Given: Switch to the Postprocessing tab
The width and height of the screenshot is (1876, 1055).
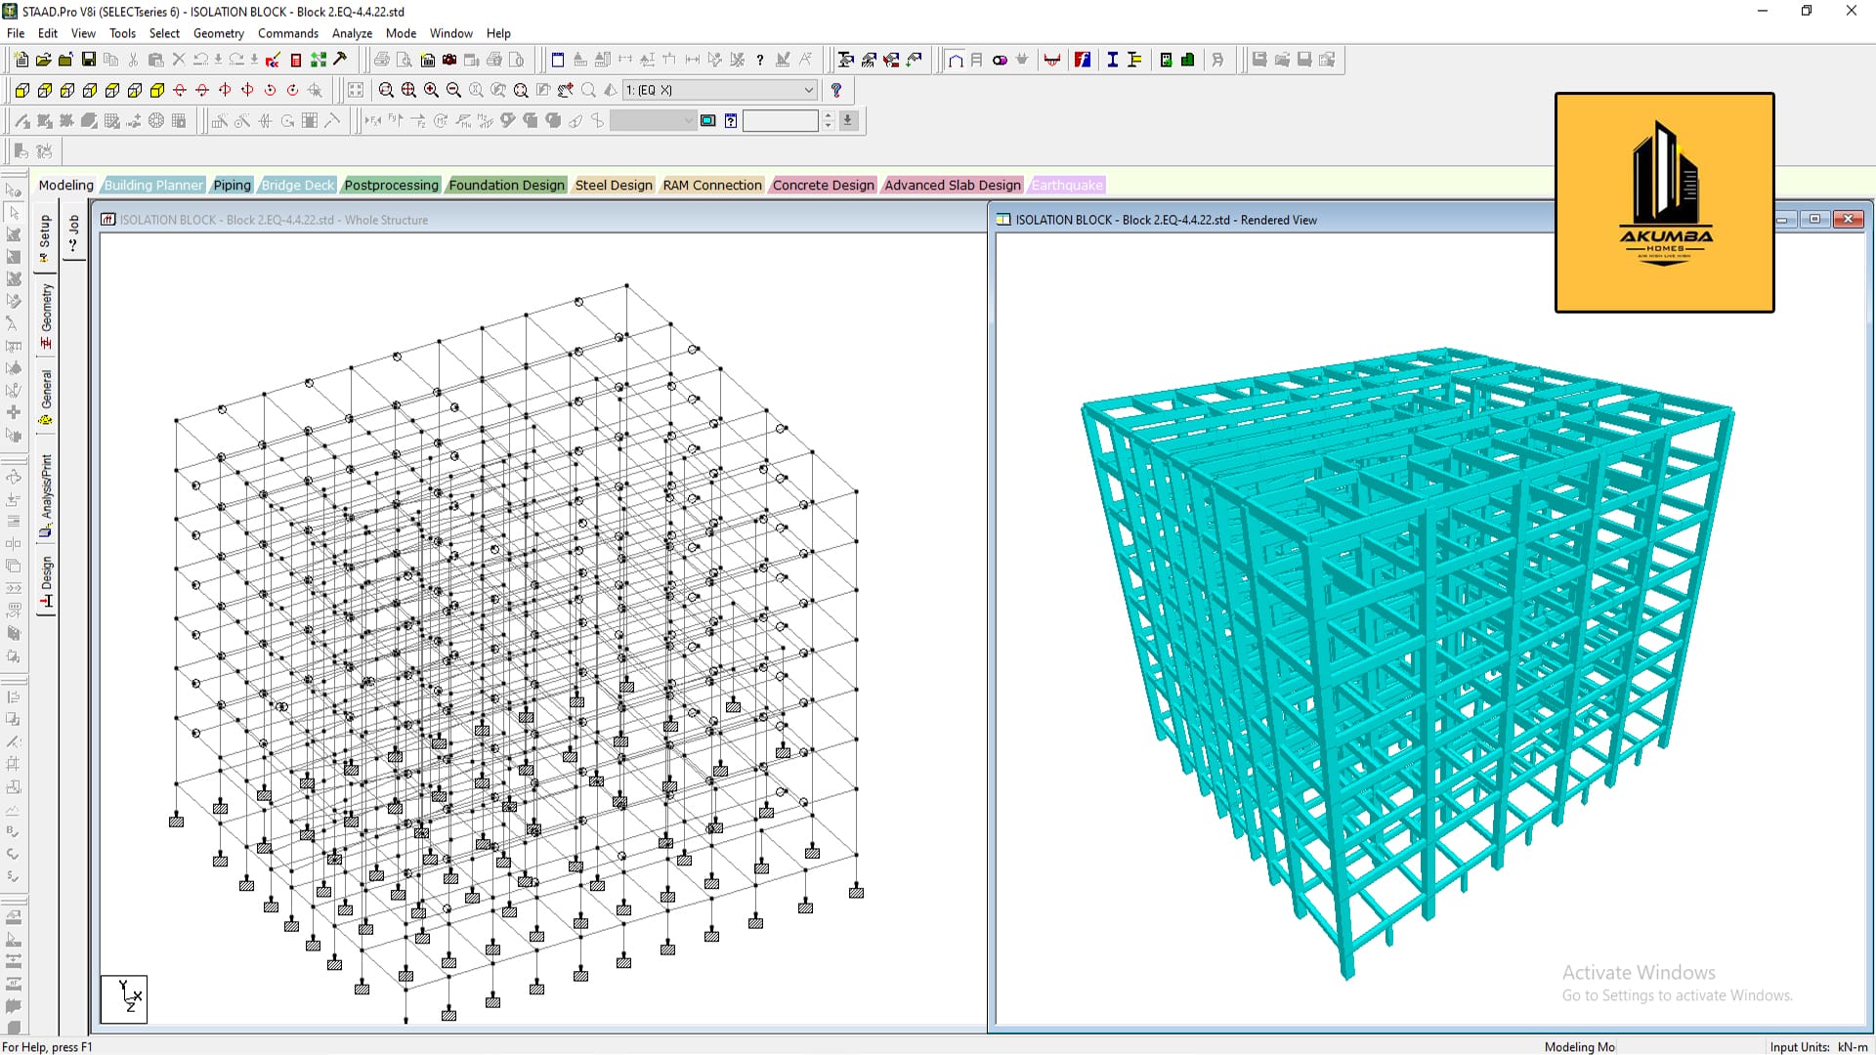Looking at the screenshot, I should (x=391, y=186).
